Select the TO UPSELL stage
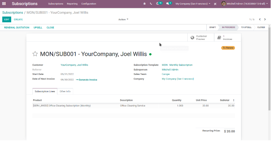 pos(246,27)
